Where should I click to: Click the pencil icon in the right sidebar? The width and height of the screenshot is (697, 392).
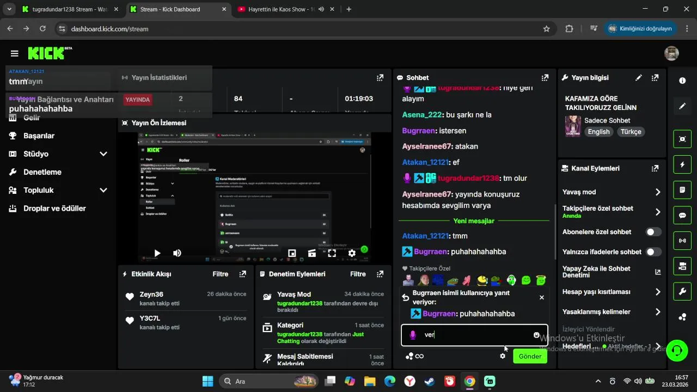tap(682, 106)
